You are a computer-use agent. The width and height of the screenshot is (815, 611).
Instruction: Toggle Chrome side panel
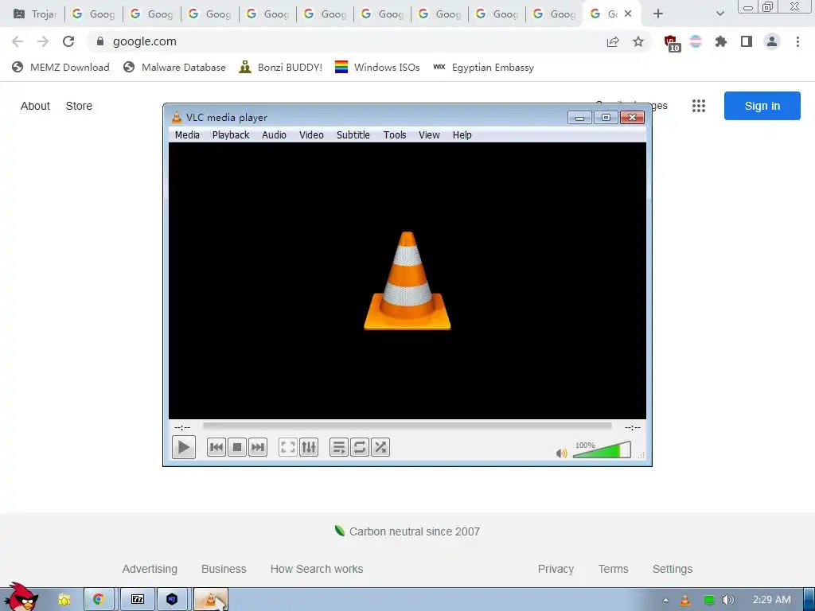747,41
